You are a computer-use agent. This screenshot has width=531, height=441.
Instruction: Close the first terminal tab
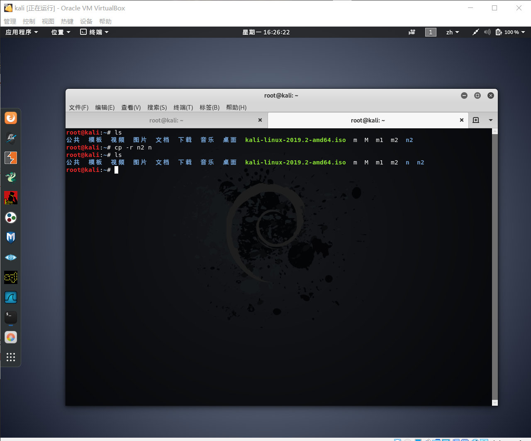pos(260,120)
